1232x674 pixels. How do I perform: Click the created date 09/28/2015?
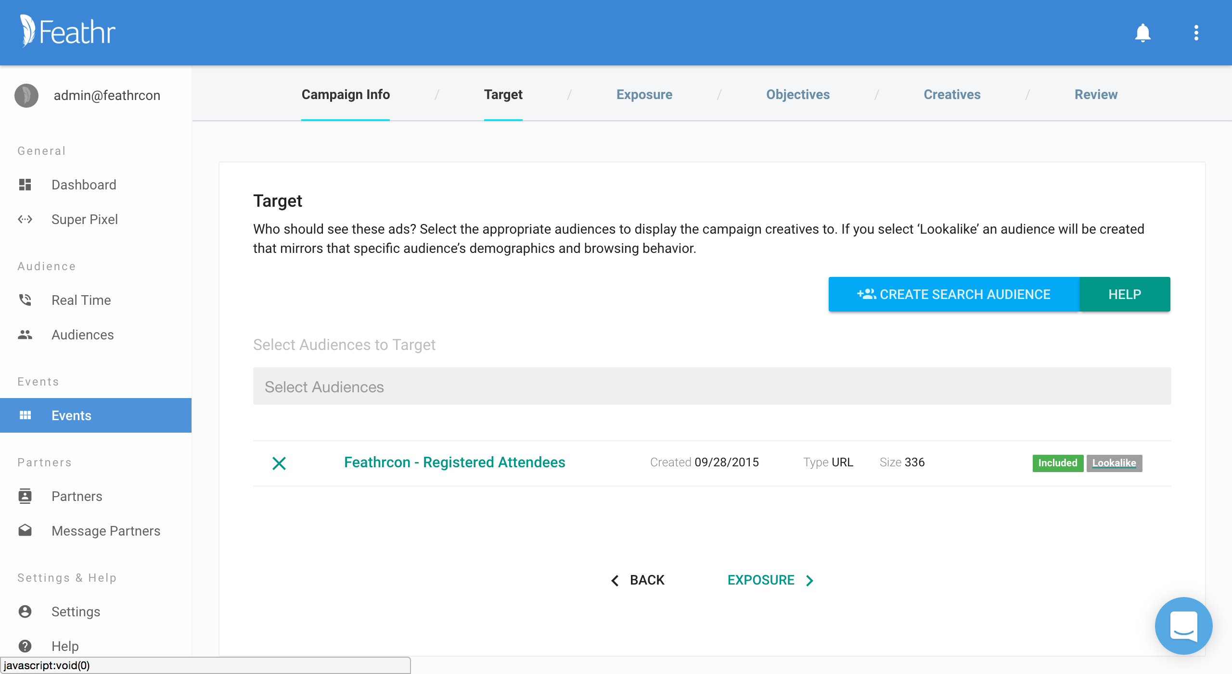727,462
